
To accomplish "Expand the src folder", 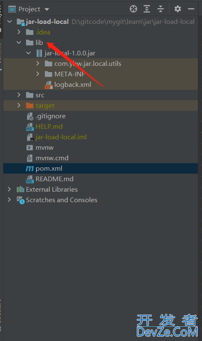I will point(19,95).
